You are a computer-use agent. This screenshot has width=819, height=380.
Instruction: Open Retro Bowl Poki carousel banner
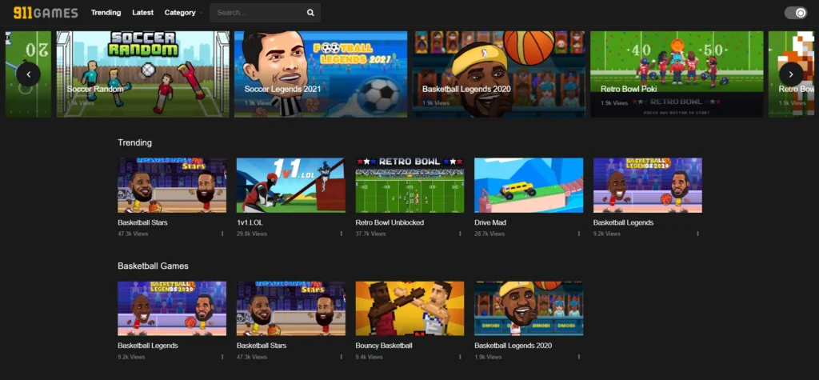click(677, 74)
